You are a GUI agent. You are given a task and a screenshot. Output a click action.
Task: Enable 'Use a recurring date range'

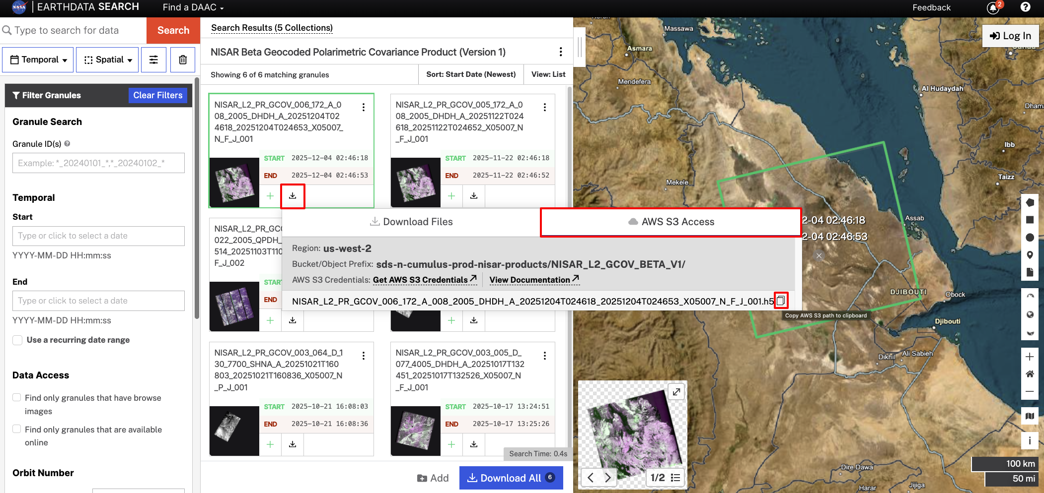tap(17, 340)
